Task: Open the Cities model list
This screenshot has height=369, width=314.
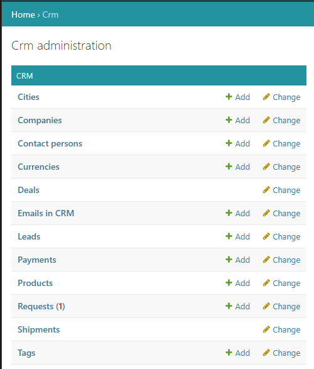Action: pos(28,97)
